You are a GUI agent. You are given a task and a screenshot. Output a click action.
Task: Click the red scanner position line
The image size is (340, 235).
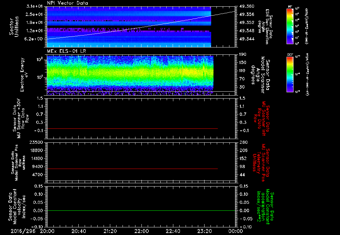pyautogui.click(x=133, y=169)
